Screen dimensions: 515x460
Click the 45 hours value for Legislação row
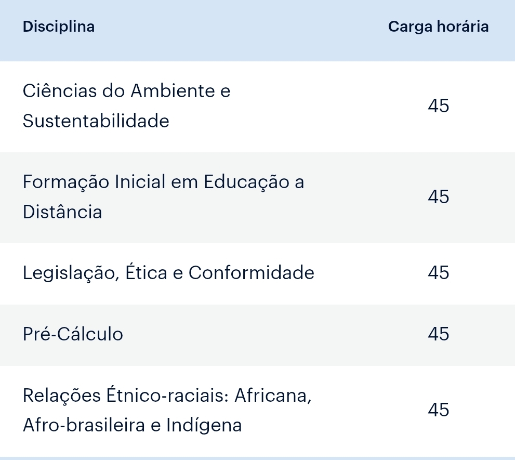(x=438, y=273)
